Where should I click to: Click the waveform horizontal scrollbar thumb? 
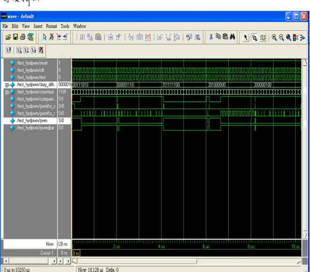pyautogui.click(x=137, y=262)
